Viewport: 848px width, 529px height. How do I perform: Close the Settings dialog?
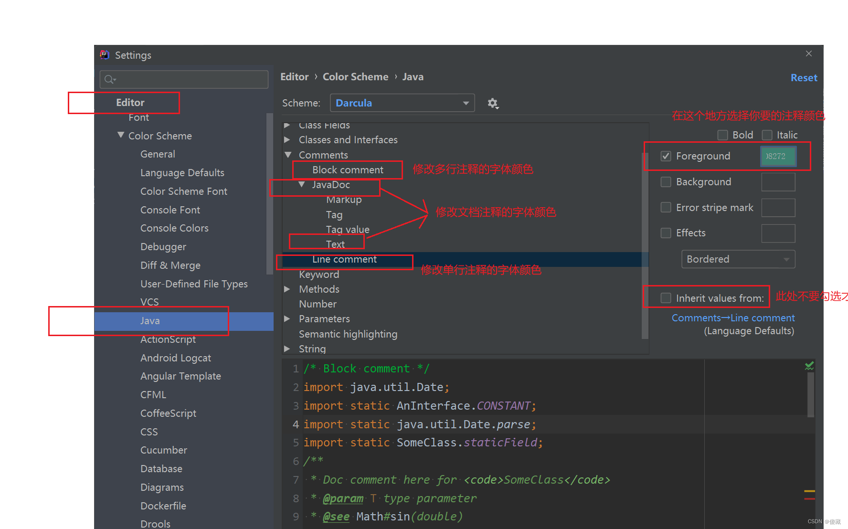click(x=809, y=53)
